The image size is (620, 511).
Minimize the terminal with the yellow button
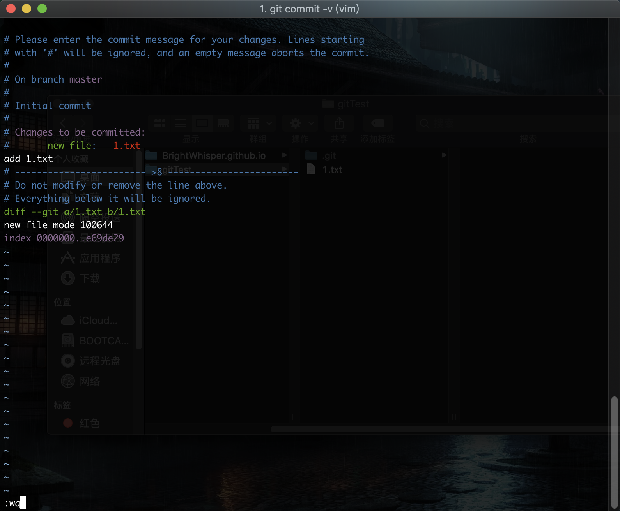click(x=27, y=9)
